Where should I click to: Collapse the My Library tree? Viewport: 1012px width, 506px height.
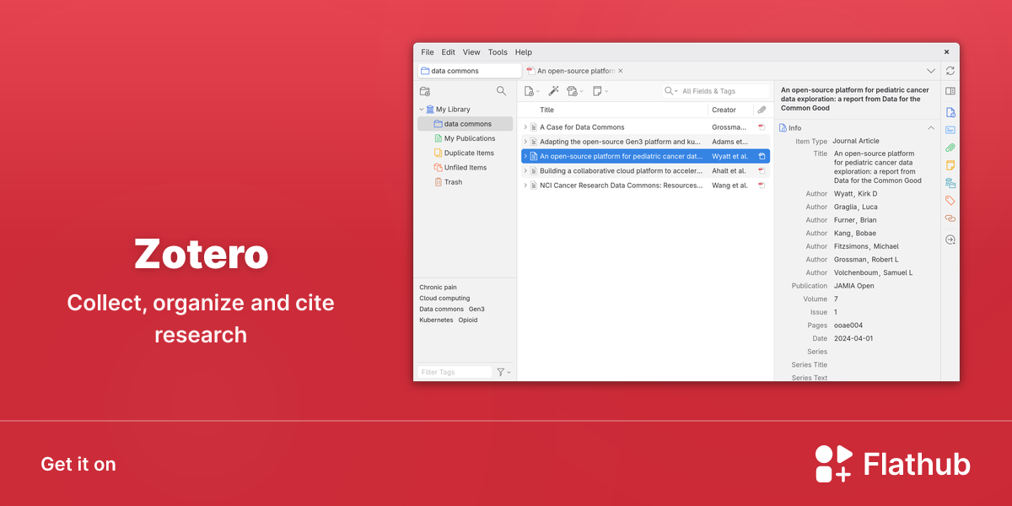pos(422,110)
